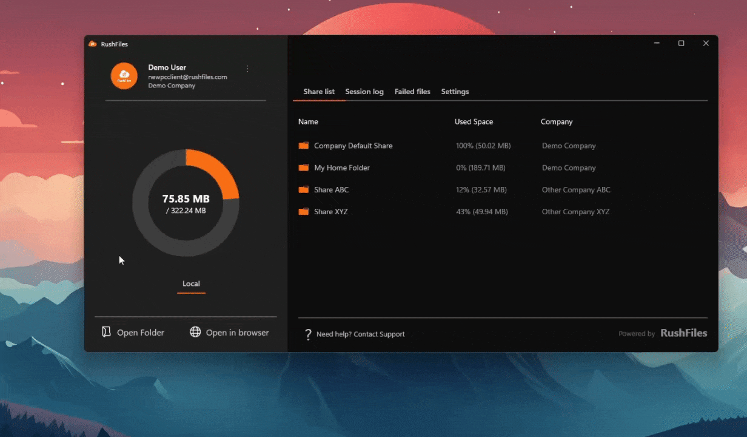Click Demo Company under the user email
This screenshot has width=747, height=437.
[x=172, y=86]
